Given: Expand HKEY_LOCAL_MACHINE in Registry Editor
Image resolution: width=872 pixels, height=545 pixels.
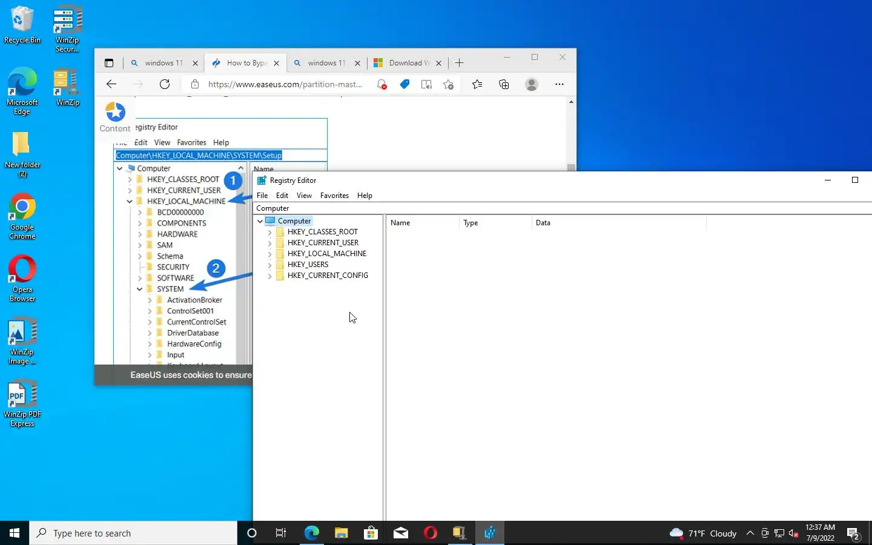Looking at the screenshot, I should click(269, 254).
